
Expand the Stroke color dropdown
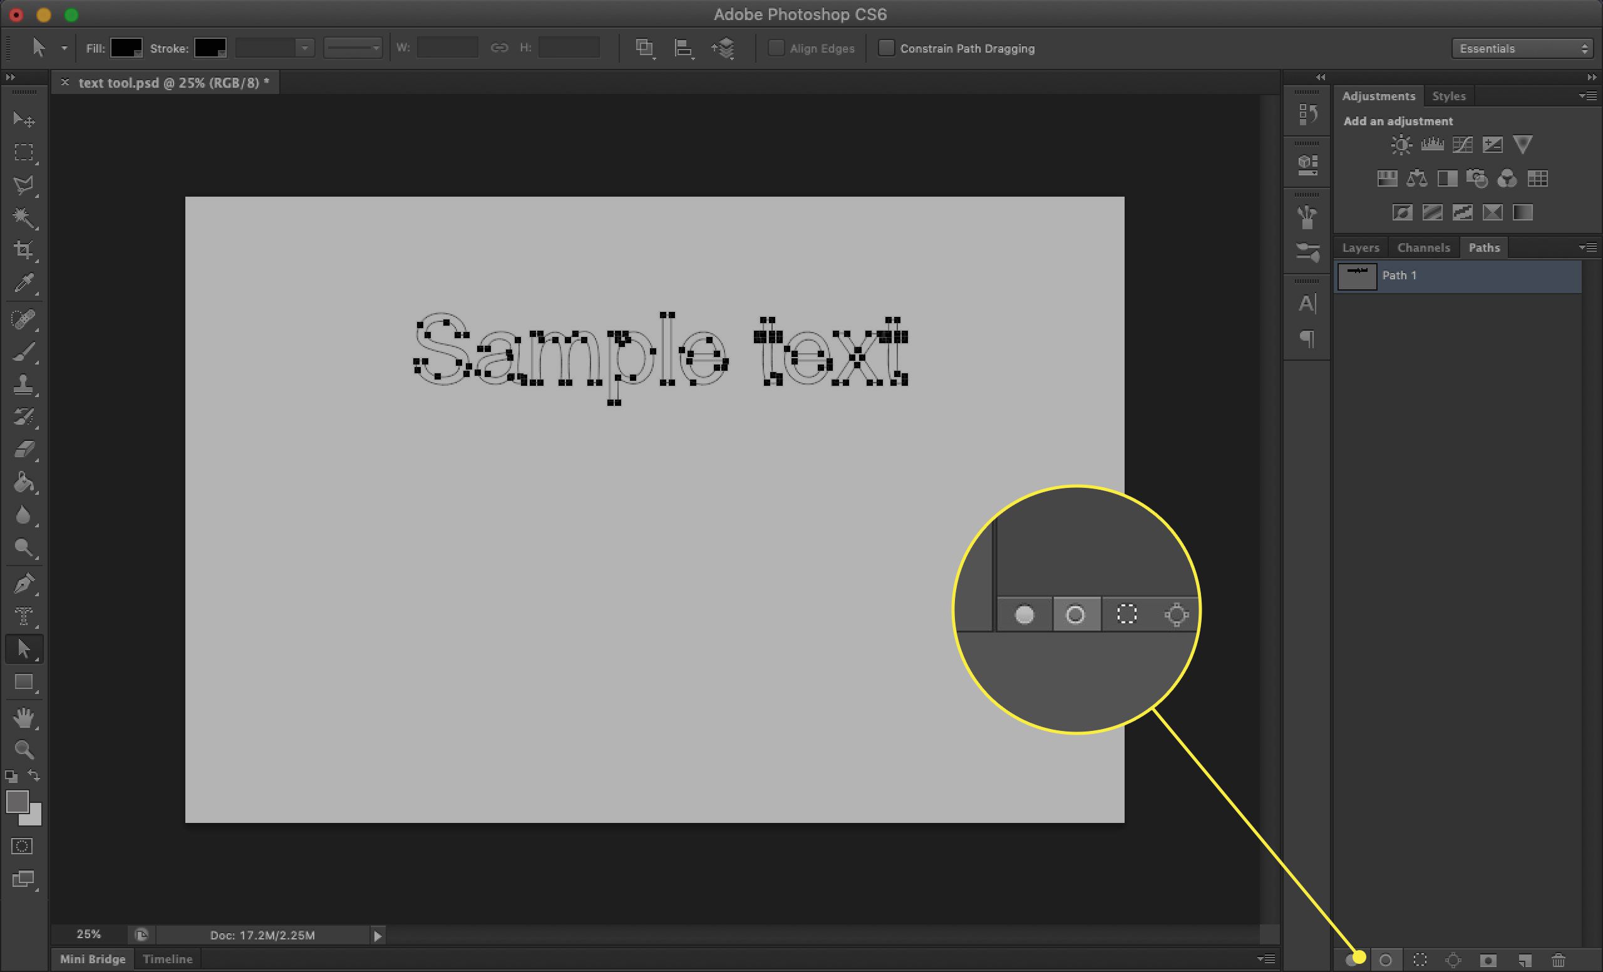210,48
